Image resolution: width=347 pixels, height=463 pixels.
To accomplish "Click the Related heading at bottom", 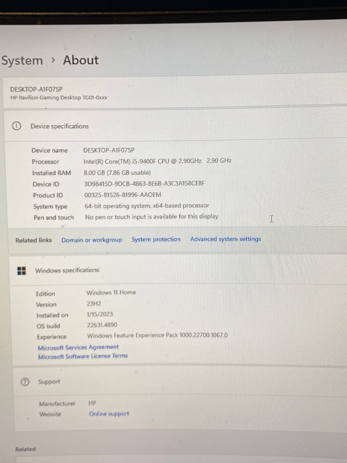I will 25,449.
